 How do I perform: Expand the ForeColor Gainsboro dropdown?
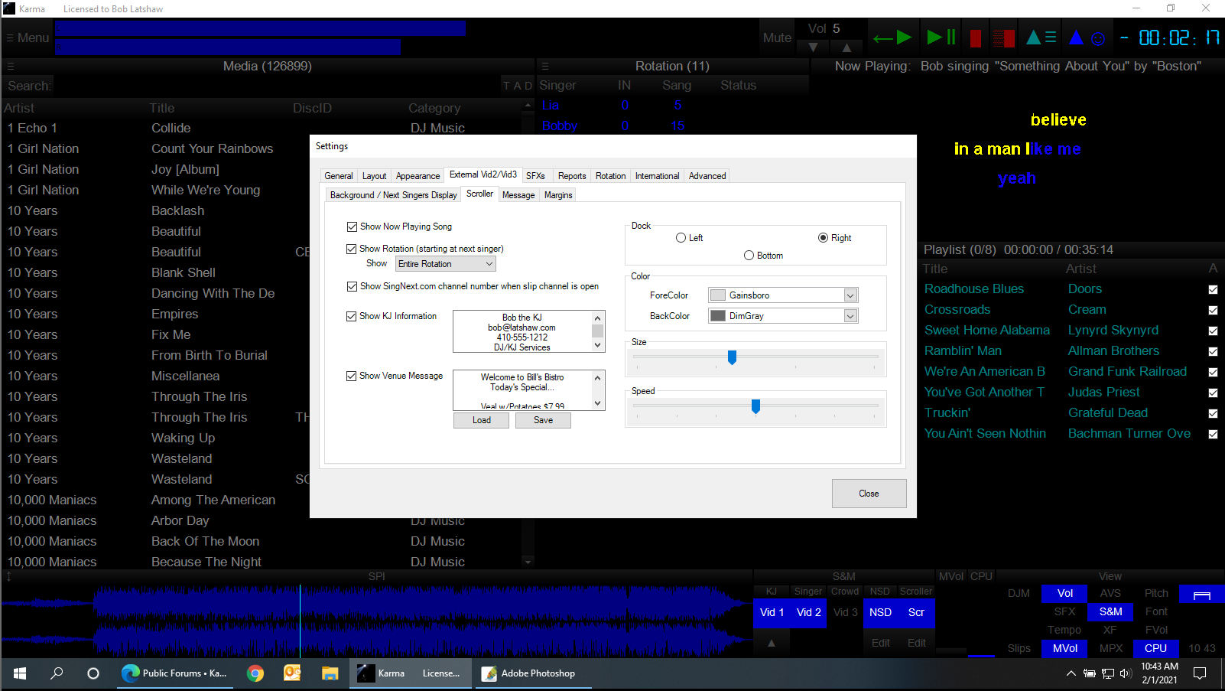click(x=850, y=295)
